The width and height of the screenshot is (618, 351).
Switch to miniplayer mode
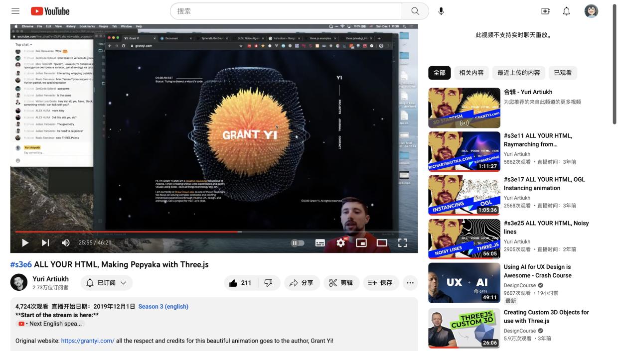tap(361, 242)
